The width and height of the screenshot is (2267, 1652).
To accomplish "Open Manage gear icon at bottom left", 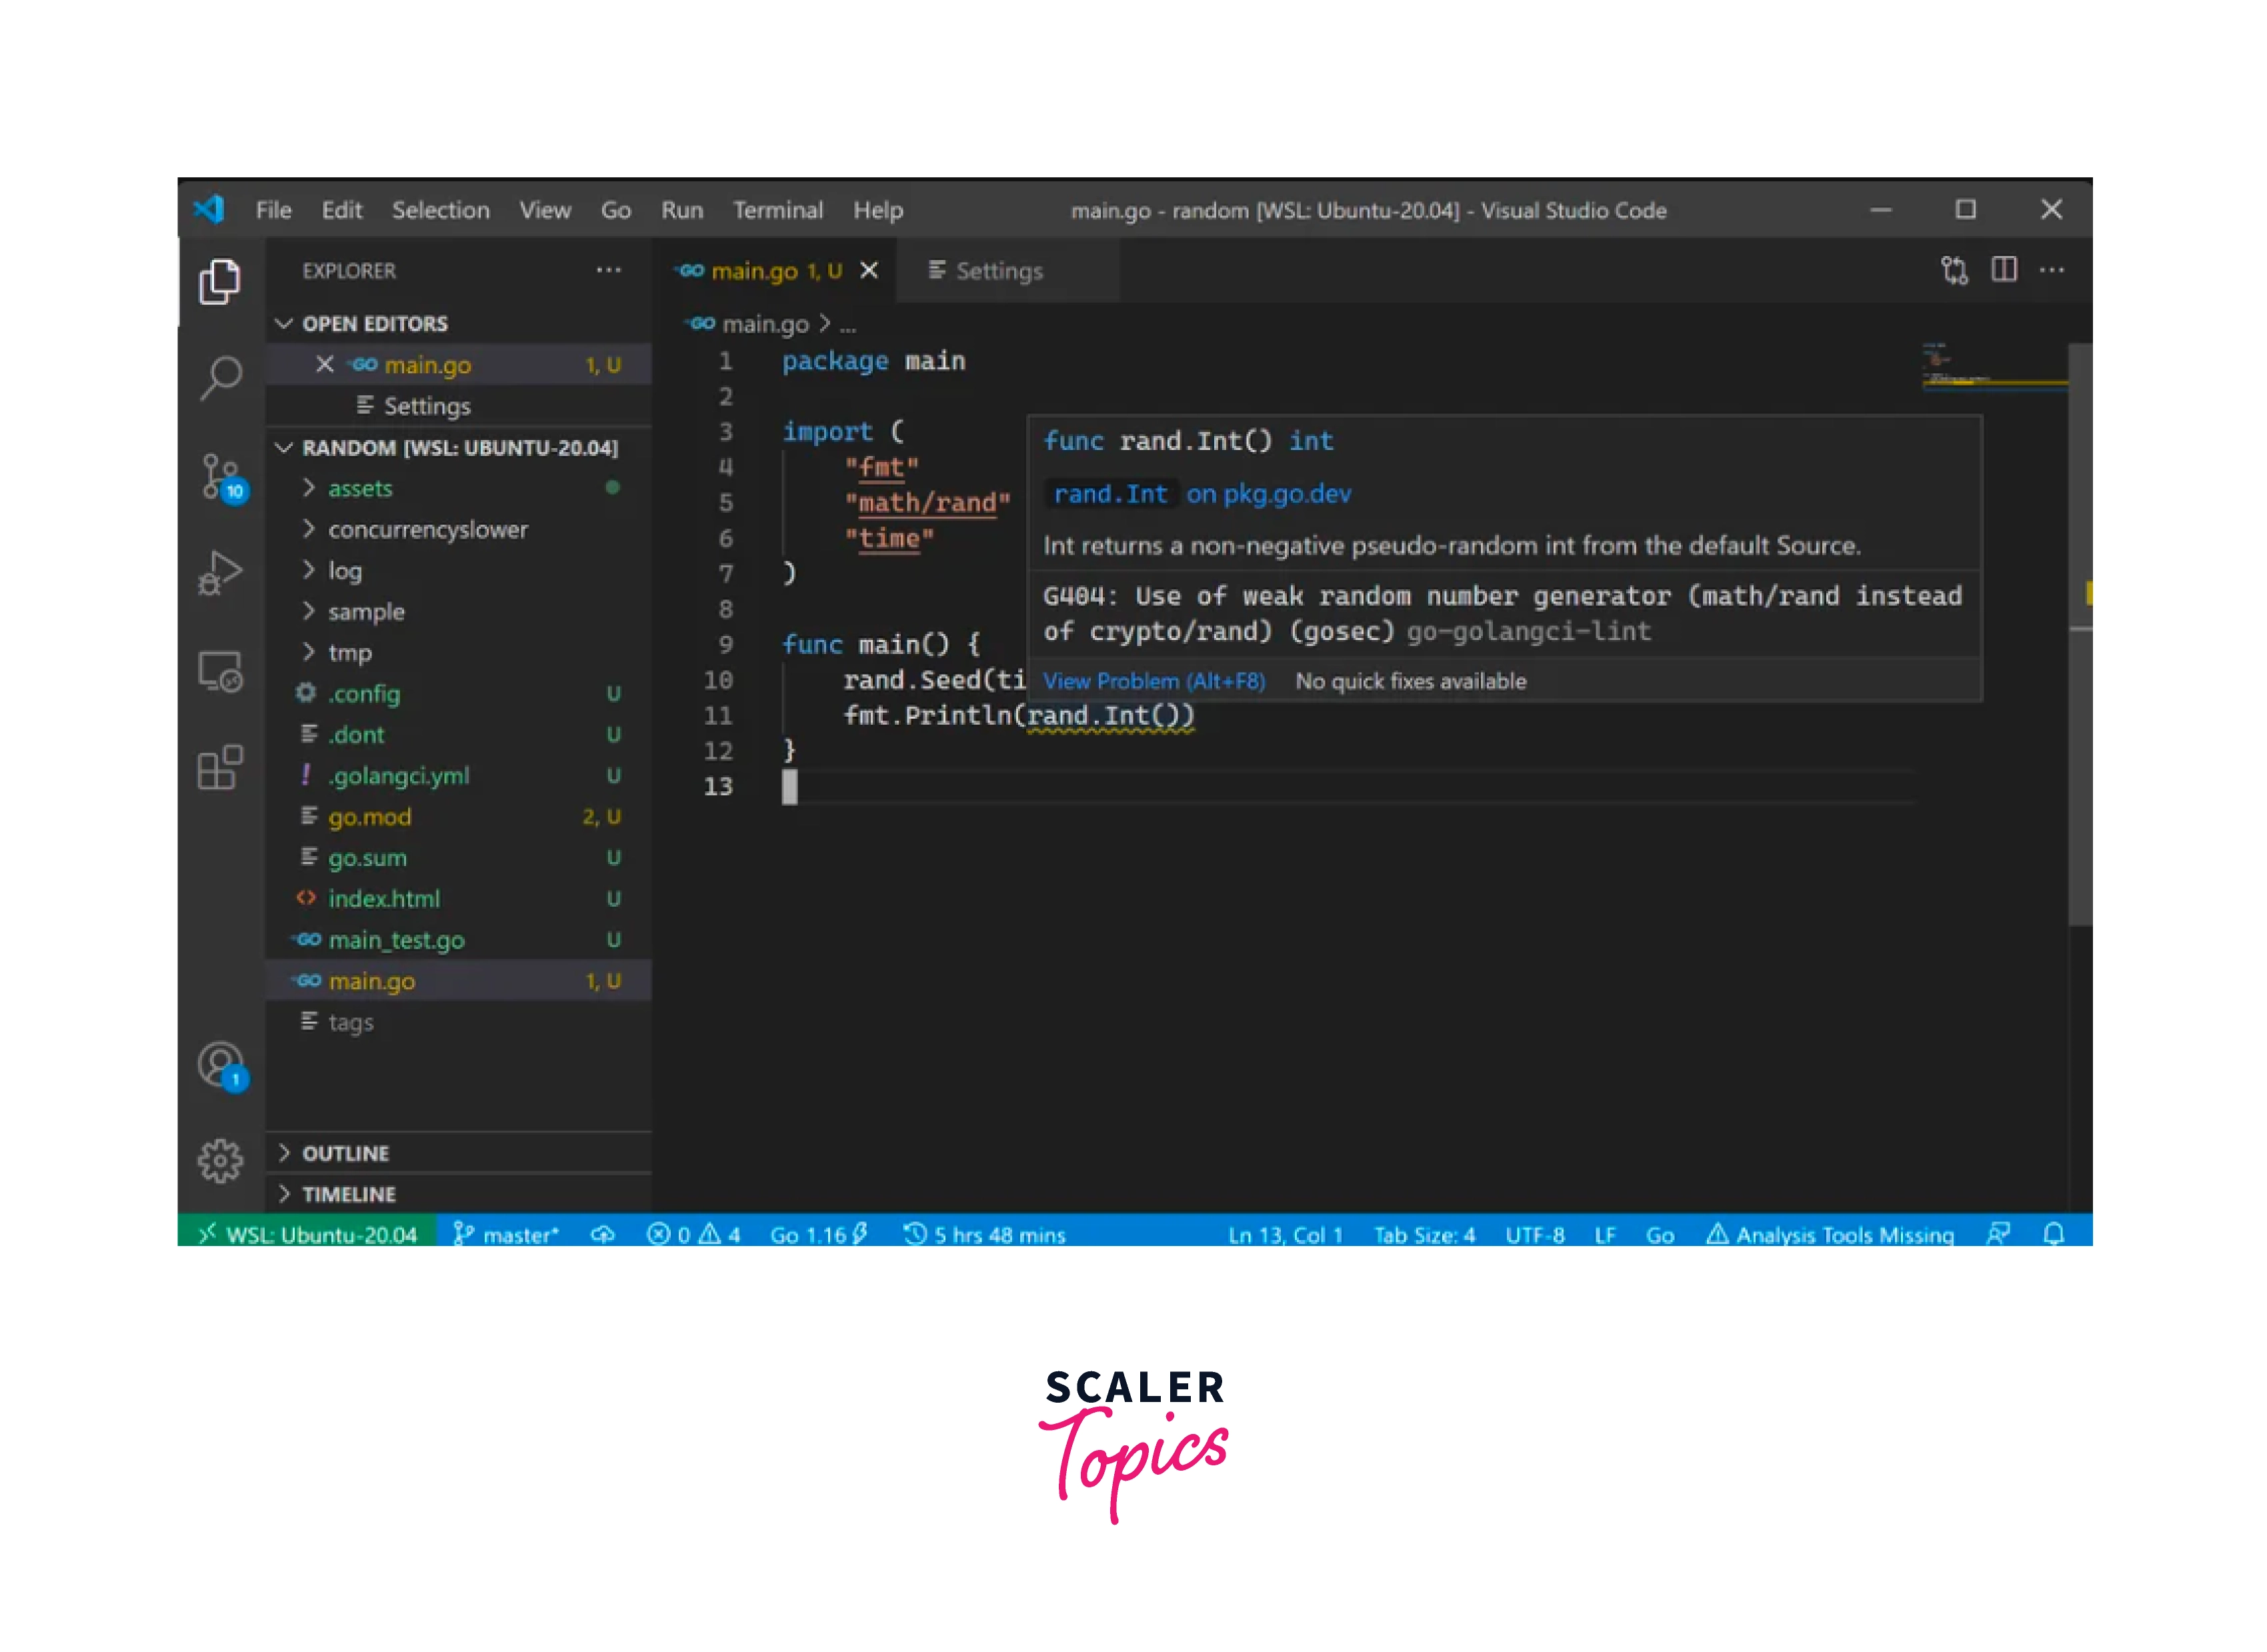I will 221,1161.
